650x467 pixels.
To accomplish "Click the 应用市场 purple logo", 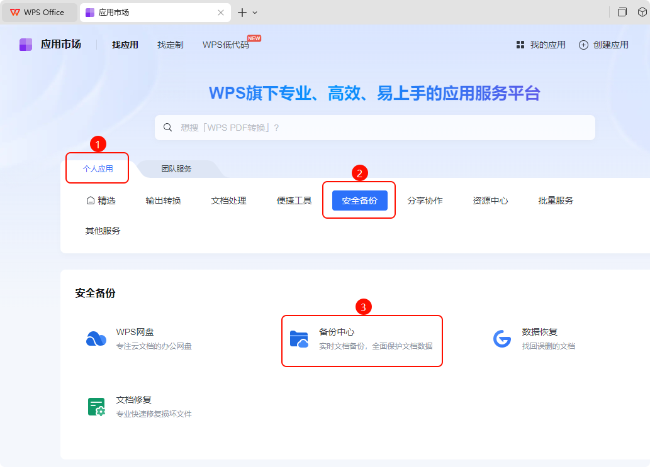I will coord(26,45).
